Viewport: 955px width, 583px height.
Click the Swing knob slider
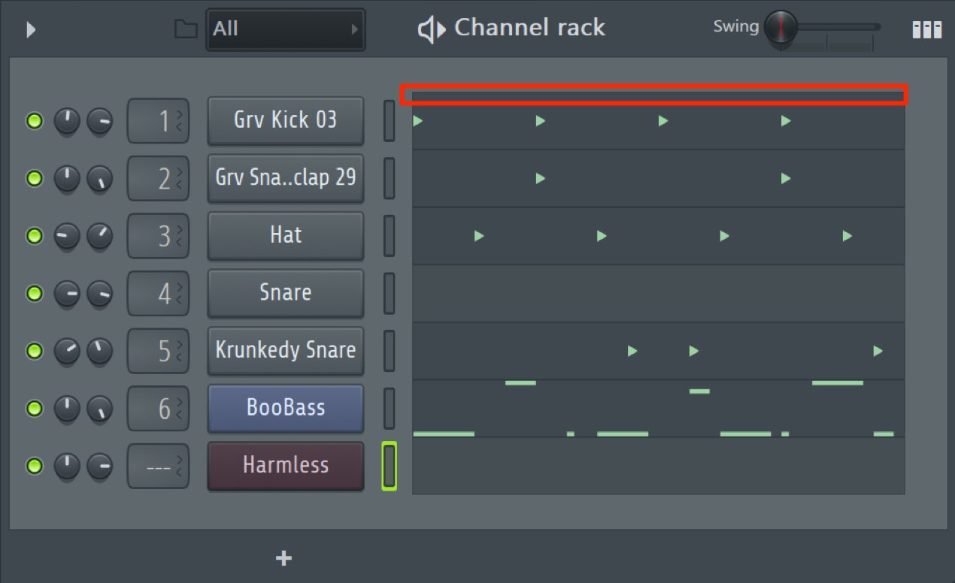(x=781, y=28)
